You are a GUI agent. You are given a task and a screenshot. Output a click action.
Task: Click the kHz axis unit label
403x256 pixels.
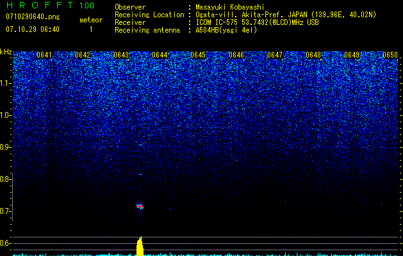(x=6, y=52)
